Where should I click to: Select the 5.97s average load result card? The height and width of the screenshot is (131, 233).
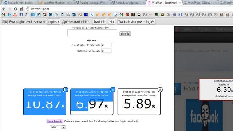(92, 102)
